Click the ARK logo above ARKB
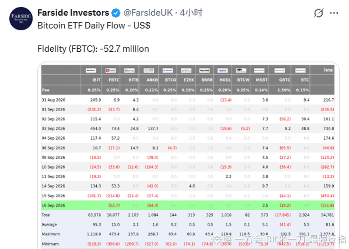The height and width of the screenshot is (249, 349). click(x=149, y=70)
